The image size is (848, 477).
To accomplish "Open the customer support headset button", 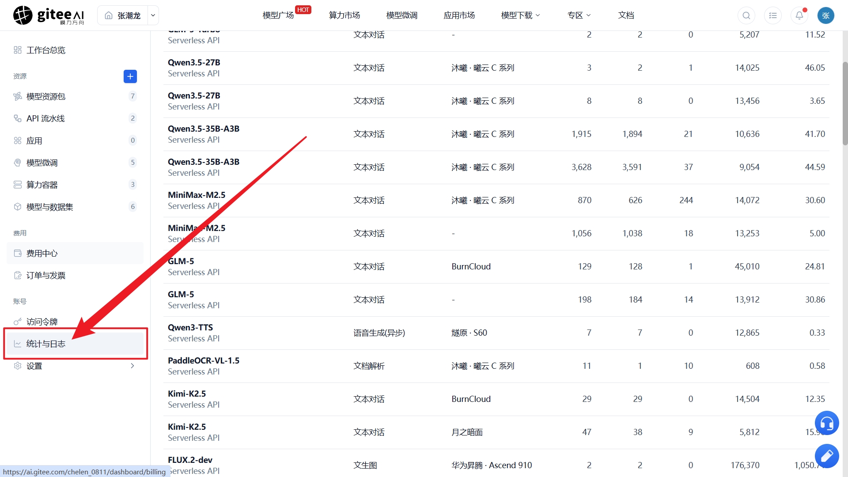I will (827, 423).
